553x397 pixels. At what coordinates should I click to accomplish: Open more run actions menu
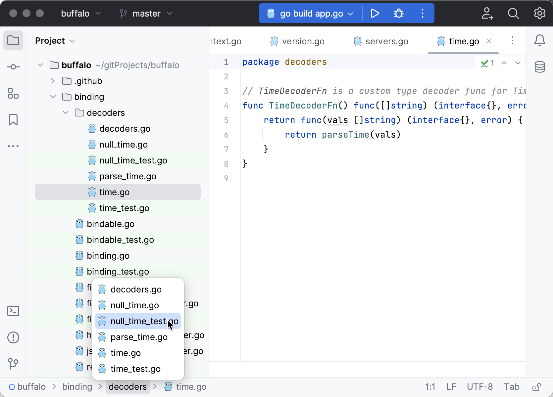tap(423, 13)
